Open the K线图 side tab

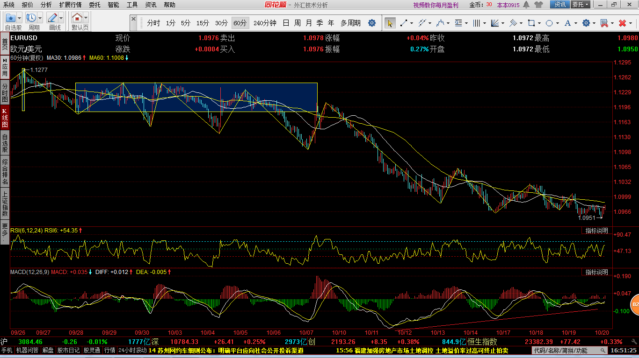[5, 118]
